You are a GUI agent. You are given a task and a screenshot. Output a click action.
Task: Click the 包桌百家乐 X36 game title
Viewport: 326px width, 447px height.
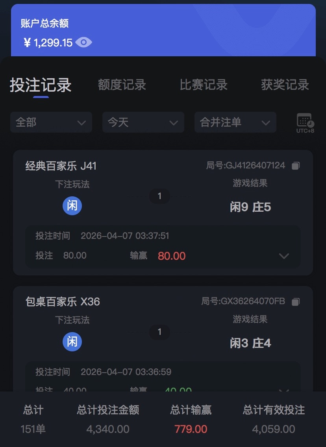[x=63, y=302]
